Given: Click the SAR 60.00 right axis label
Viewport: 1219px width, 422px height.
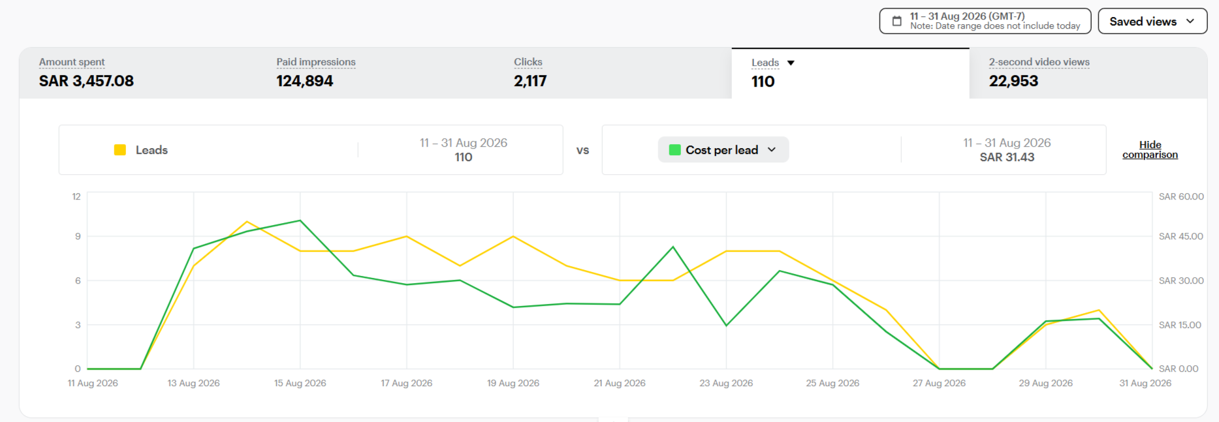Looking at the screenshot, I should click(x=1181, y=196).
